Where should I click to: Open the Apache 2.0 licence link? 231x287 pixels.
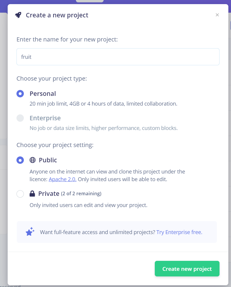(62, 179)
